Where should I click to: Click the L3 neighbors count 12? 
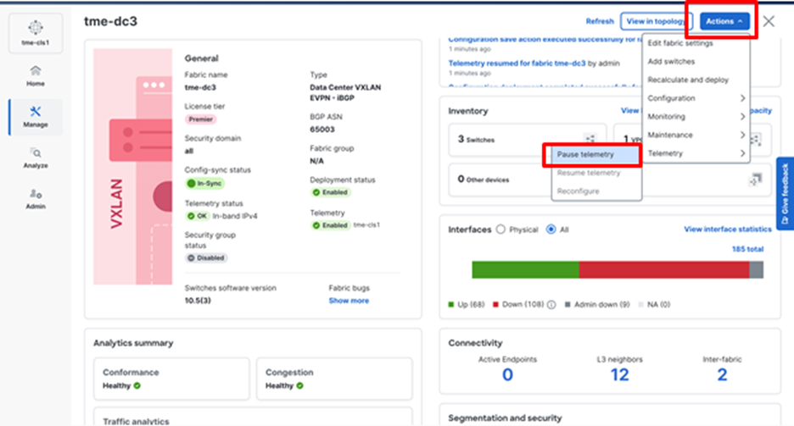(619, 375)
